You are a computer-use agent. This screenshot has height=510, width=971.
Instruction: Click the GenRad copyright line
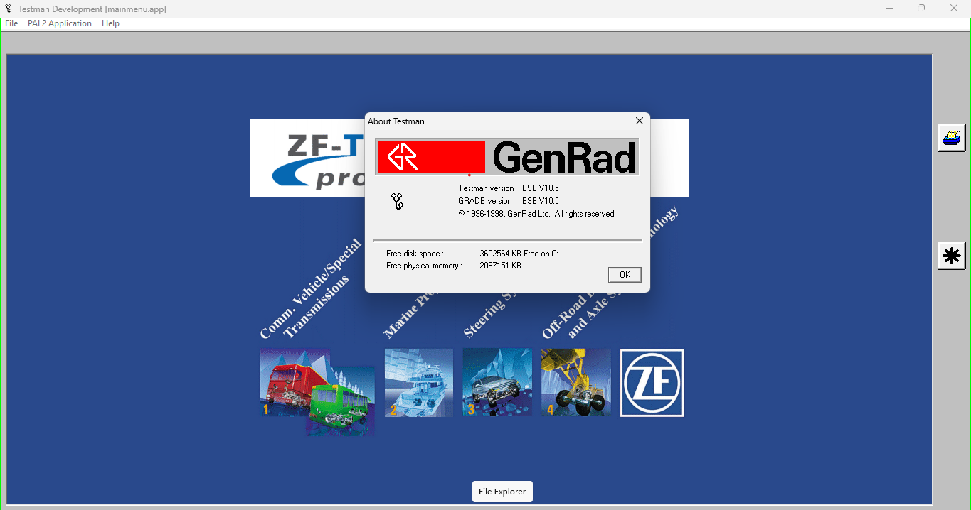[537, 214]
